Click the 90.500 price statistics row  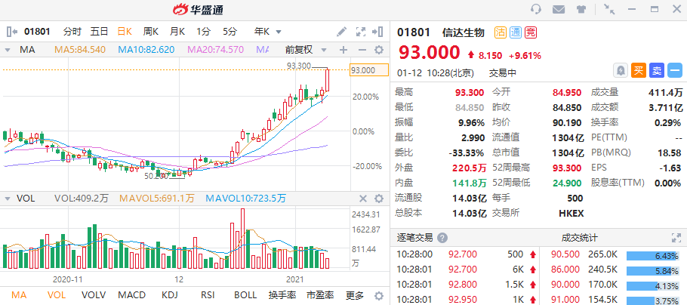(x=612, y=254)
